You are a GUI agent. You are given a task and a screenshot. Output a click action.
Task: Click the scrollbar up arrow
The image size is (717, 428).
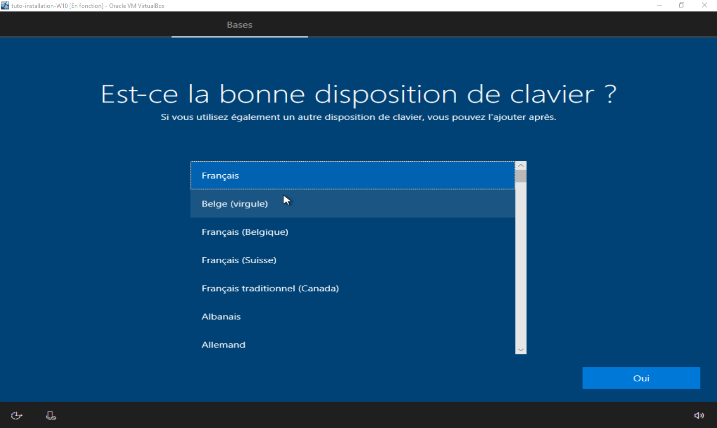click(520, 164)
